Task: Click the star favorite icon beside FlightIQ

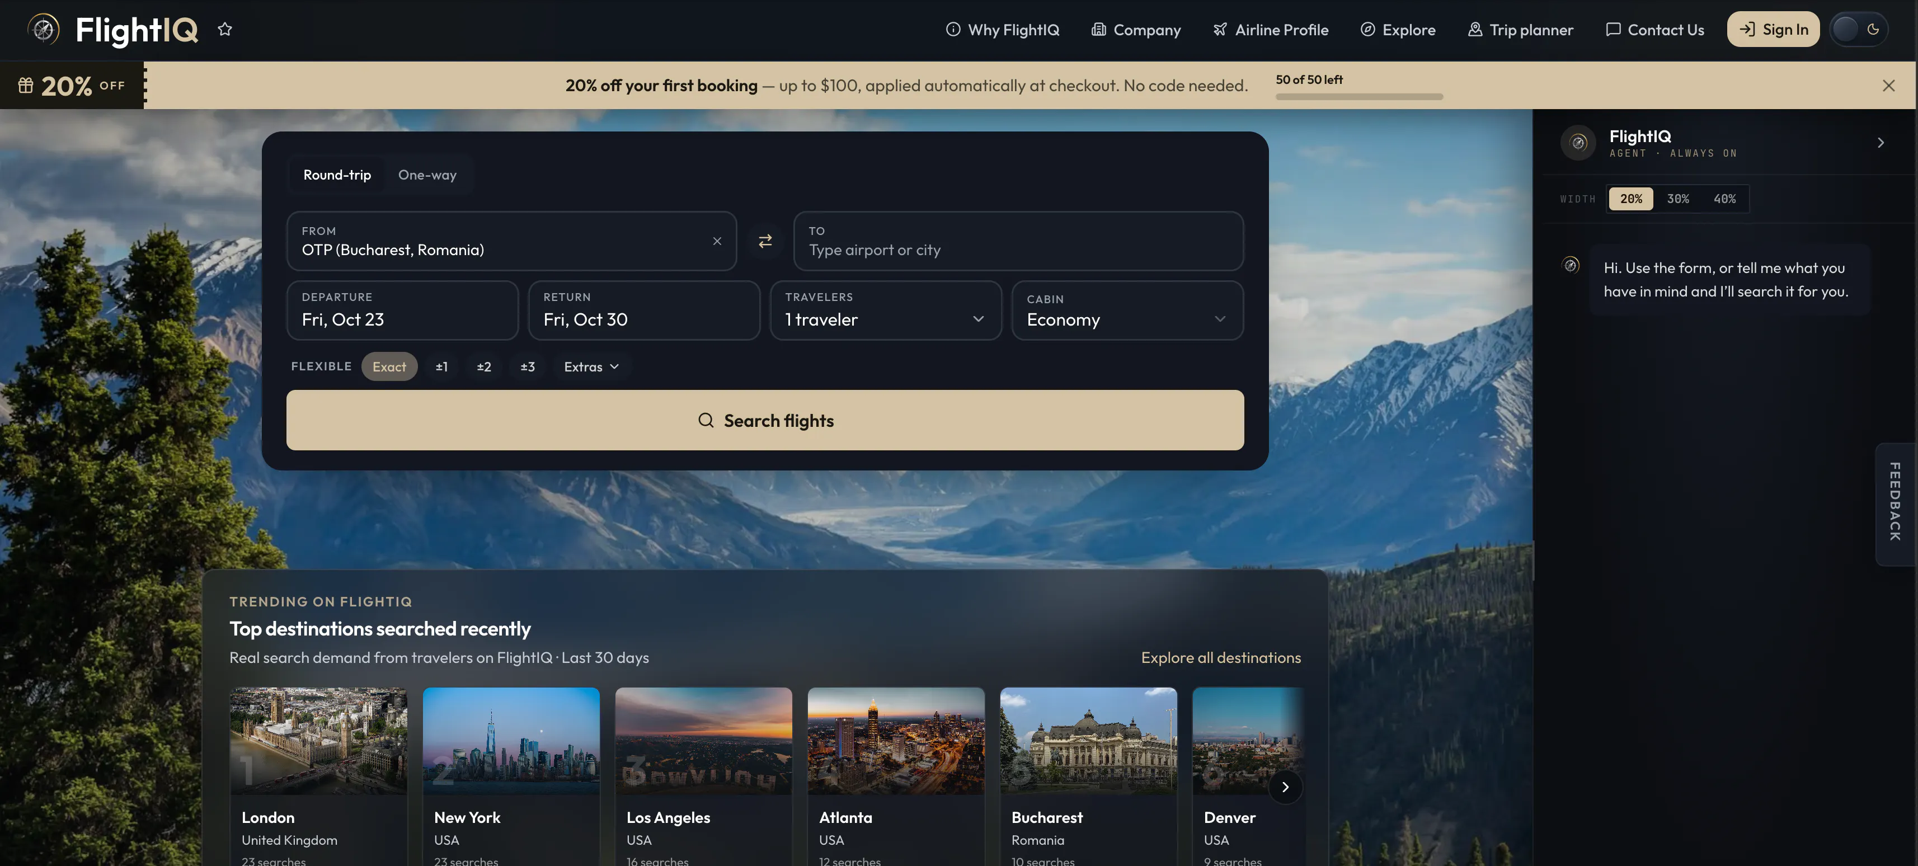Action: tap(225, 30)
